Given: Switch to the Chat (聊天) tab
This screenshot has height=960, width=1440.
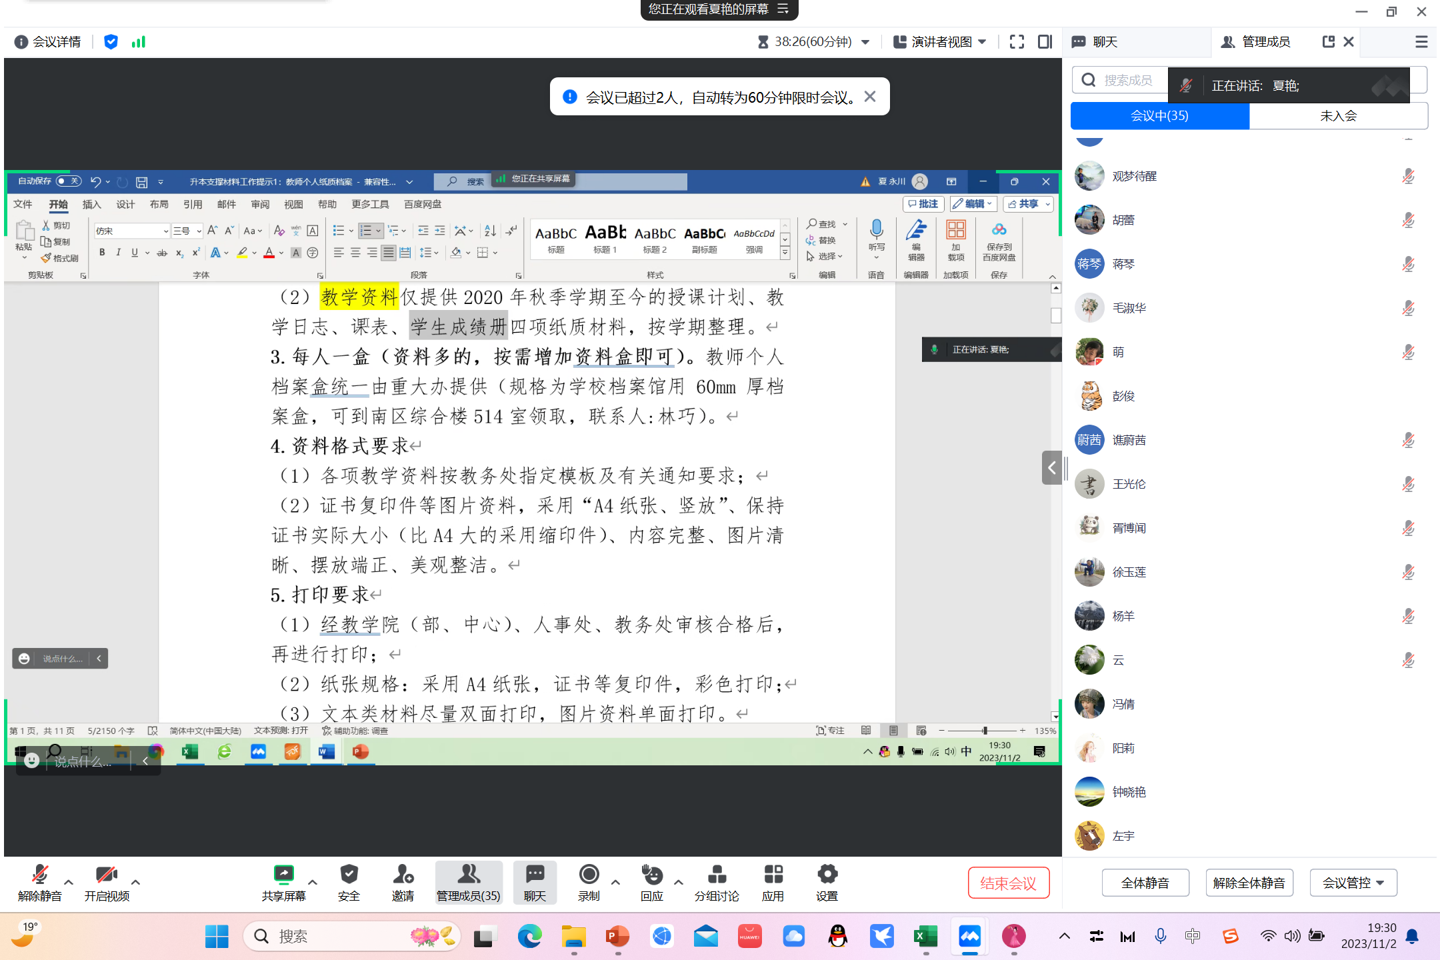Looking at the screenshot, I should coord(1104,42).
